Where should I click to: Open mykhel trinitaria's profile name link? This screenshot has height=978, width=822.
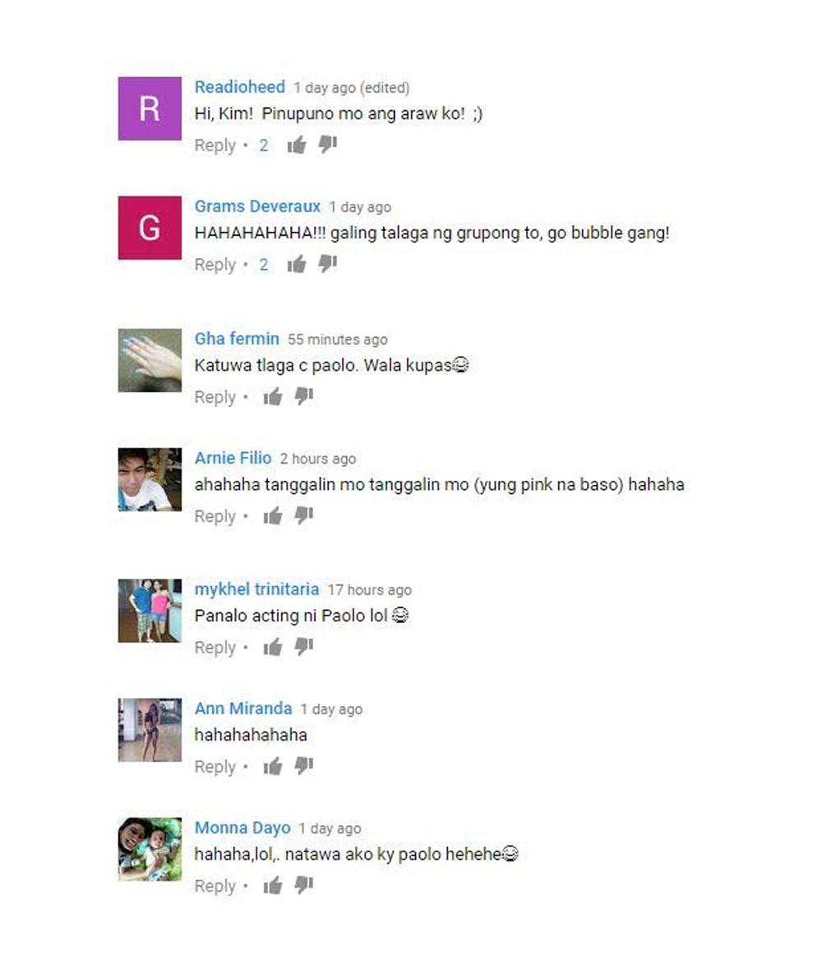tap(256, 588)
